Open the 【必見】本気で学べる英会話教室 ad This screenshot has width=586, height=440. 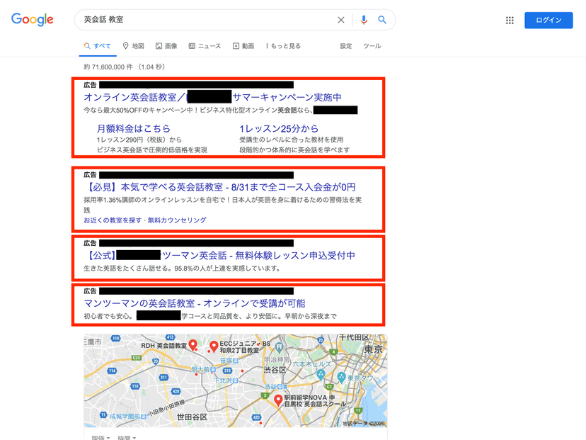[x=219, y=187]
